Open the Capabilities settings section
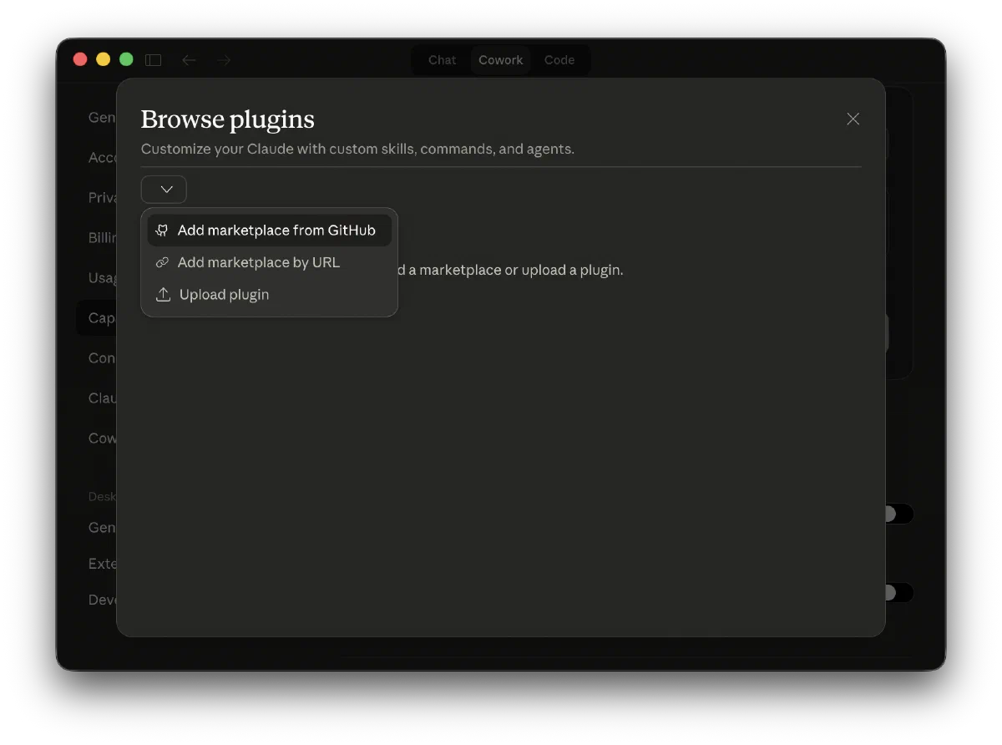1002x745 pixels. pos(99,317)
